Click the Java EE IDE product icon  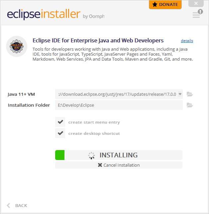point(17,46)
